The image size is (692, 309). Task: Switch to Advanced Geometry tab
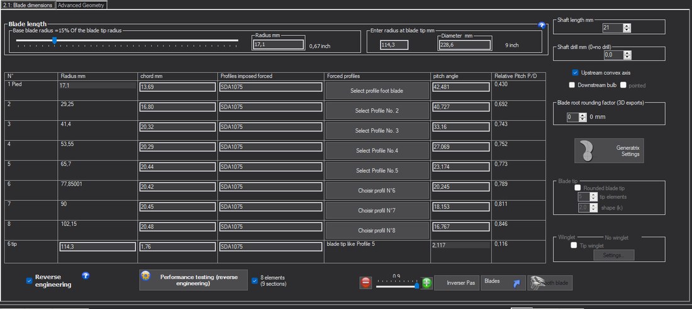[81, 5]
